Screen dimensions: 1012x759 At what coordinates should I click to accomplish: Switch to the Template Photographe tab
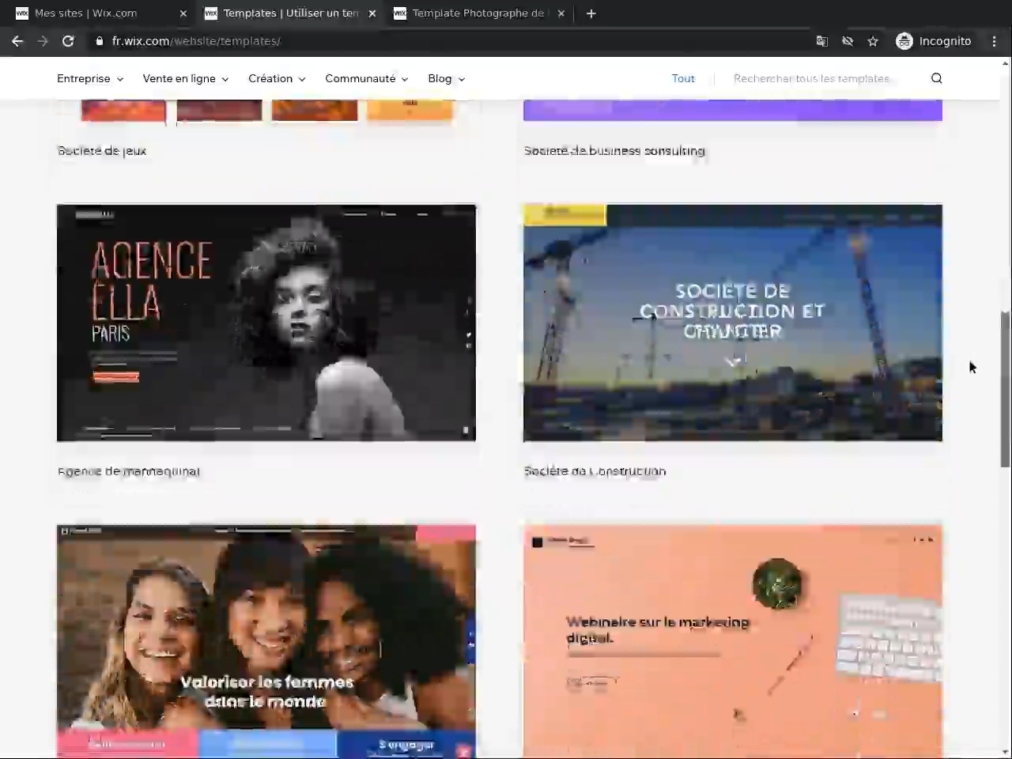click(x=478, y=13)
